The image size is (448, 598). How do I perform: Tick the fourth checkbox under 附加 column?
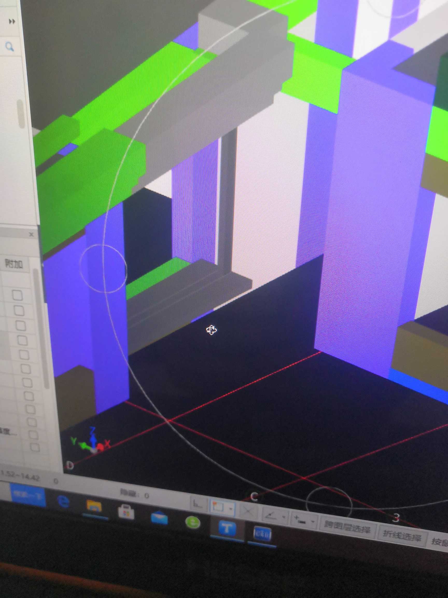(x=23, y=341)
